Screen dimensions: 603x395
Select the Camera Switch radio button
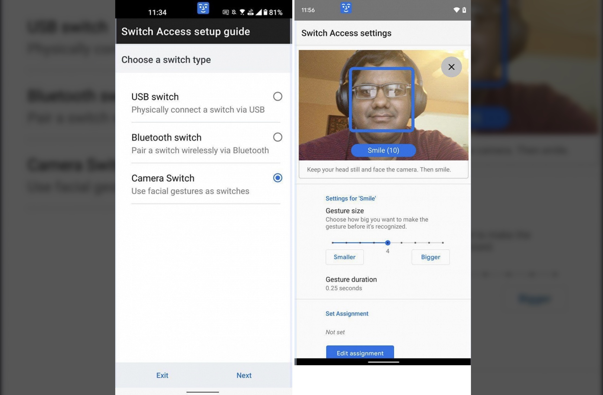pos(277,178)
